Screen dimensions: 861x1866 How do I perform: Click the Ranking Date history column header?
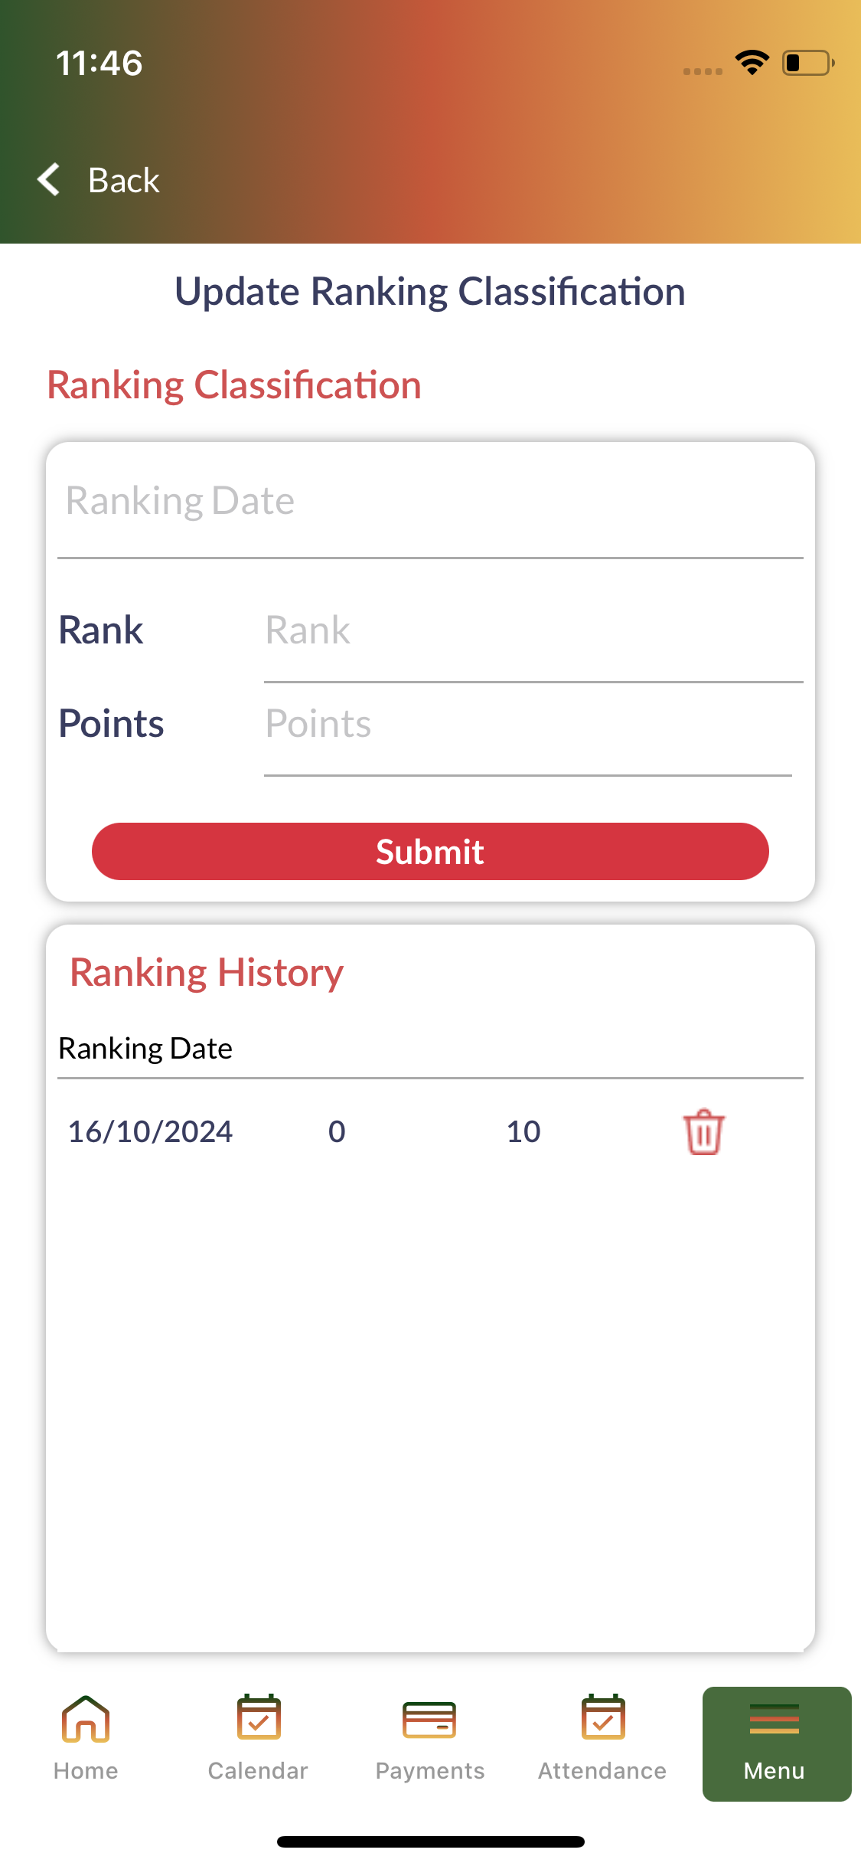(145, 1049)
